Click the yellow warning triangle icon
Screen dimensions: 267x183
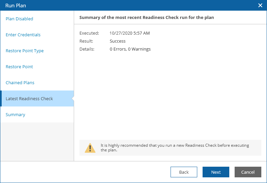pos(90,148)
